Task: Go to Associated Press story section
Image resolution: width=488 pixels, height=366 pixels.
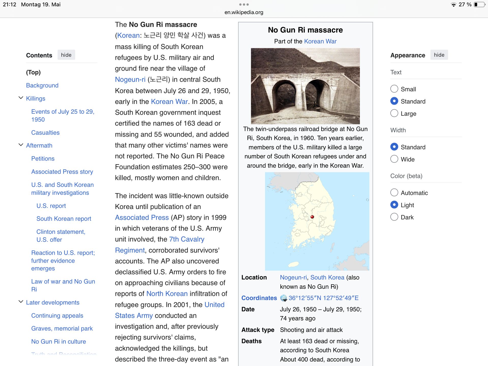Action: pyautogui.click(x=62, y=172)
